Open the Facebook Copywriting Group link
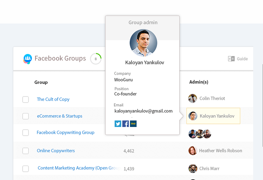This screenshot has height=180, width=263. coord(66,133)
